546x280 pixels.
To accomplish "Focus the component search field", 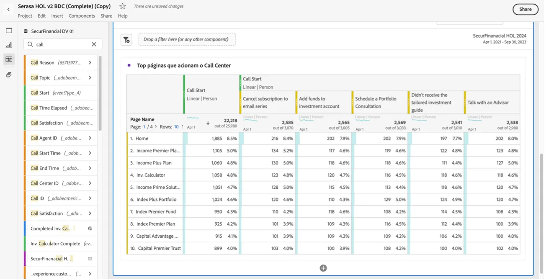I will click(63, 44).
